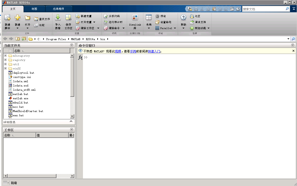Click the folder search magnifier in address bar
The image size is (297, 186).
[293, 39]
